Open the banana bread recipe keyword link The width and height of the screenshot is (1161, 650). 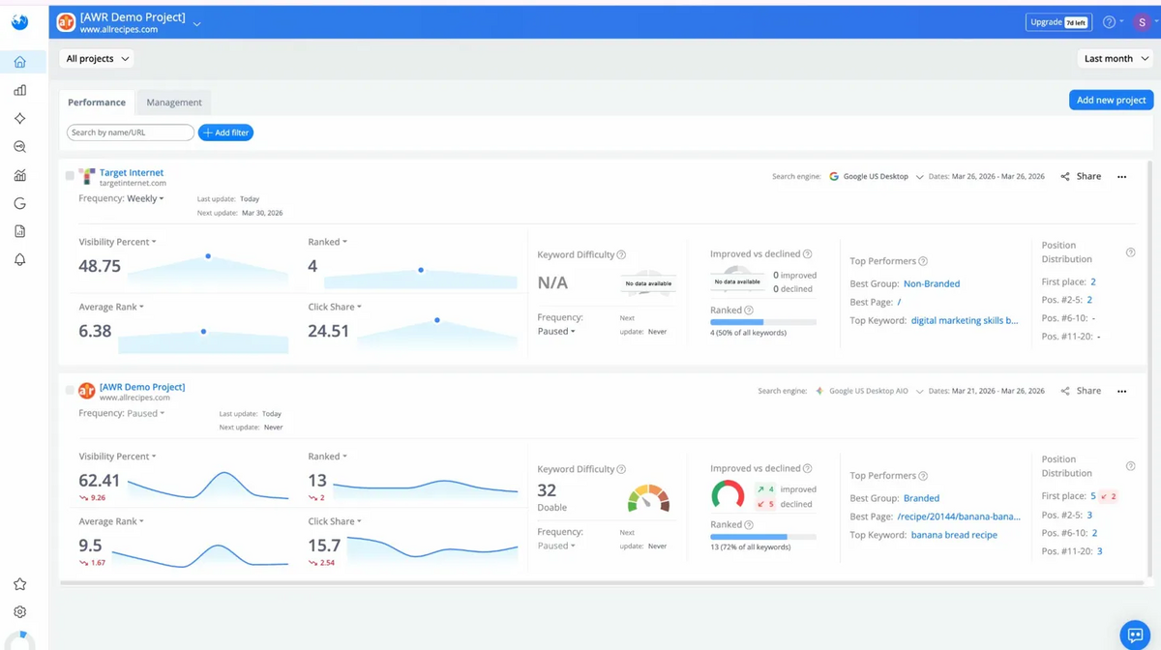(x=954, y=535)
